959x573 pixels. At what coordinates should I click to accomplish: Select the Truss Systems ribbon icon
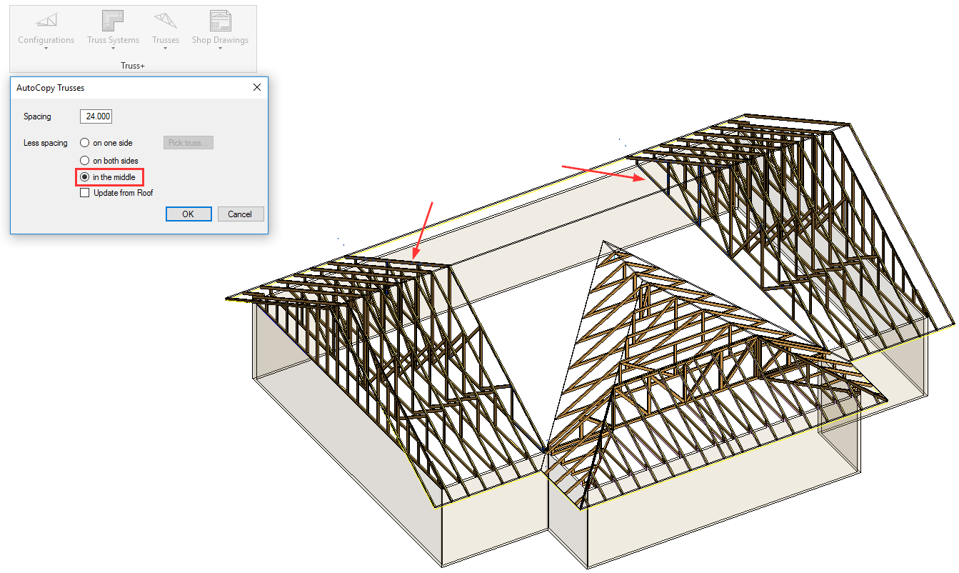point(113,20)
